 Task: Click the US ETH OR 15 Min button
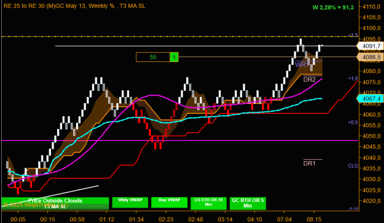[208, 203]
